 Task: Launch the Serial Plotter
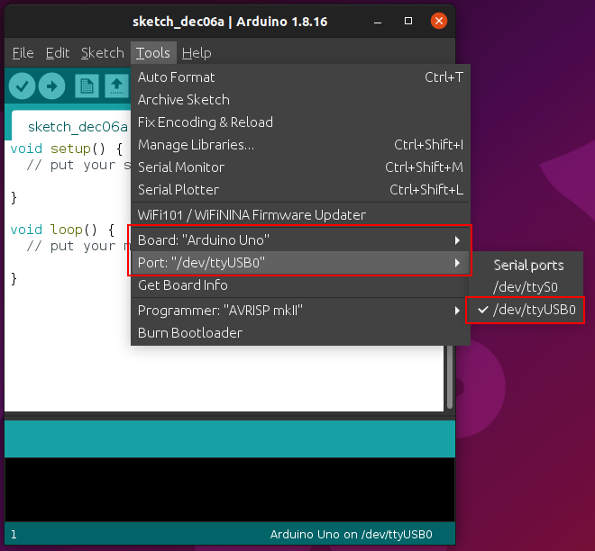pos(300,189)
